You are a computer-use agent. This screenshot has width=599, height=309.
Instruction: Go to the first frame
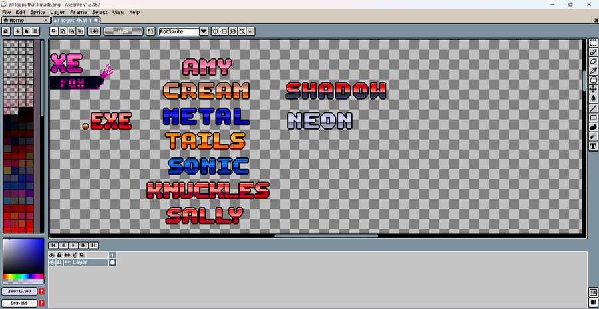click(53, 245)
